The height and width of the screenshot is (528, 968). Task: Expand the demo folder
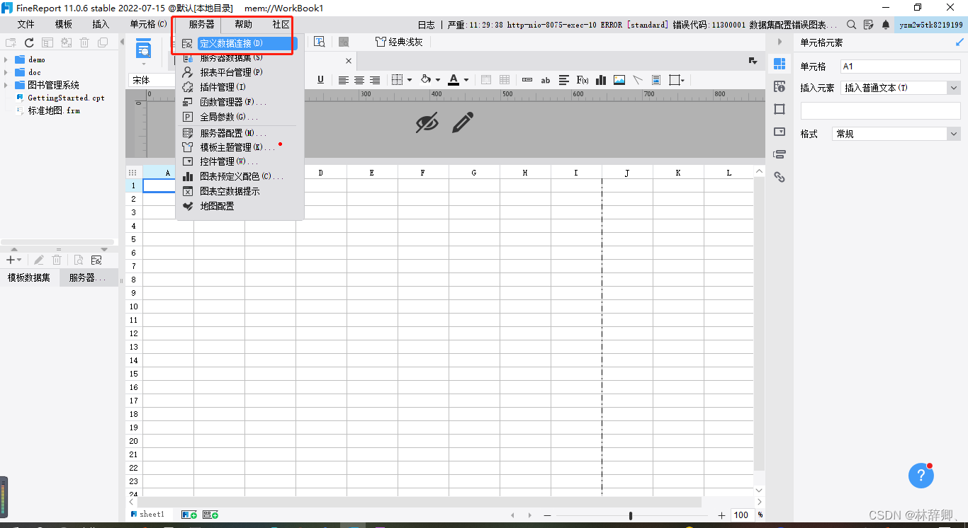tap(6, 60)
